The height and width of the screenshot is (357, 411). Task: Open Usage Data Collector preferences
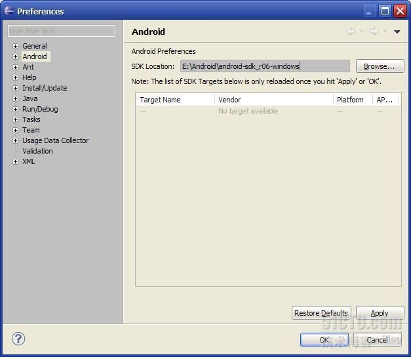coord(55,140)
